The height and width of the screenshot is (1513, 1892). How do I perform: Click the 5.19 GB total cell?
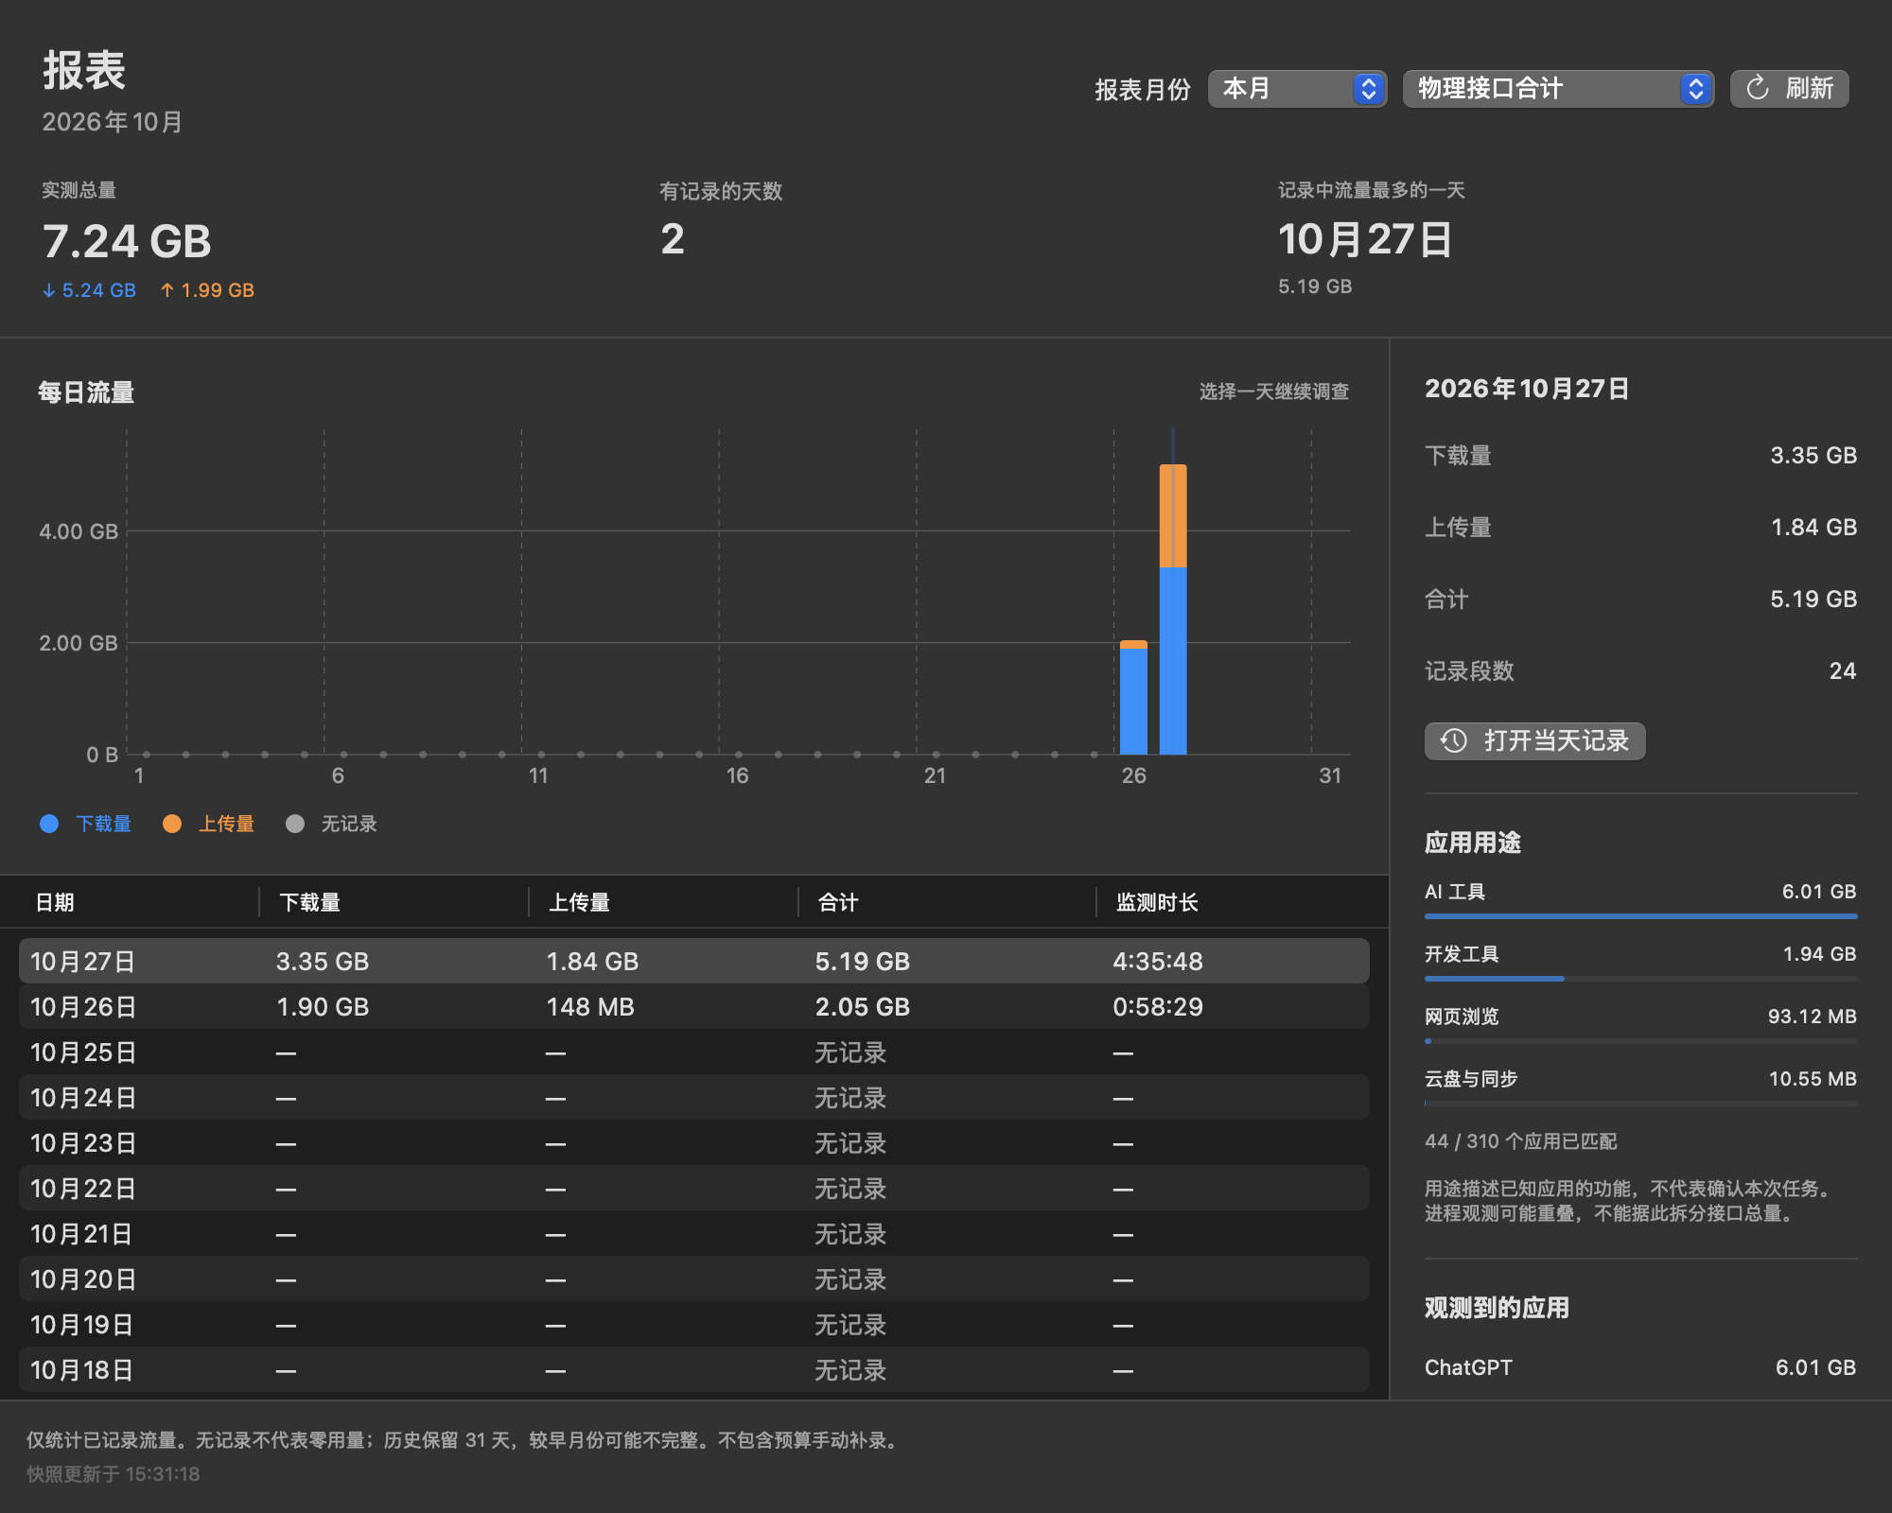click(x=863, y=962)
